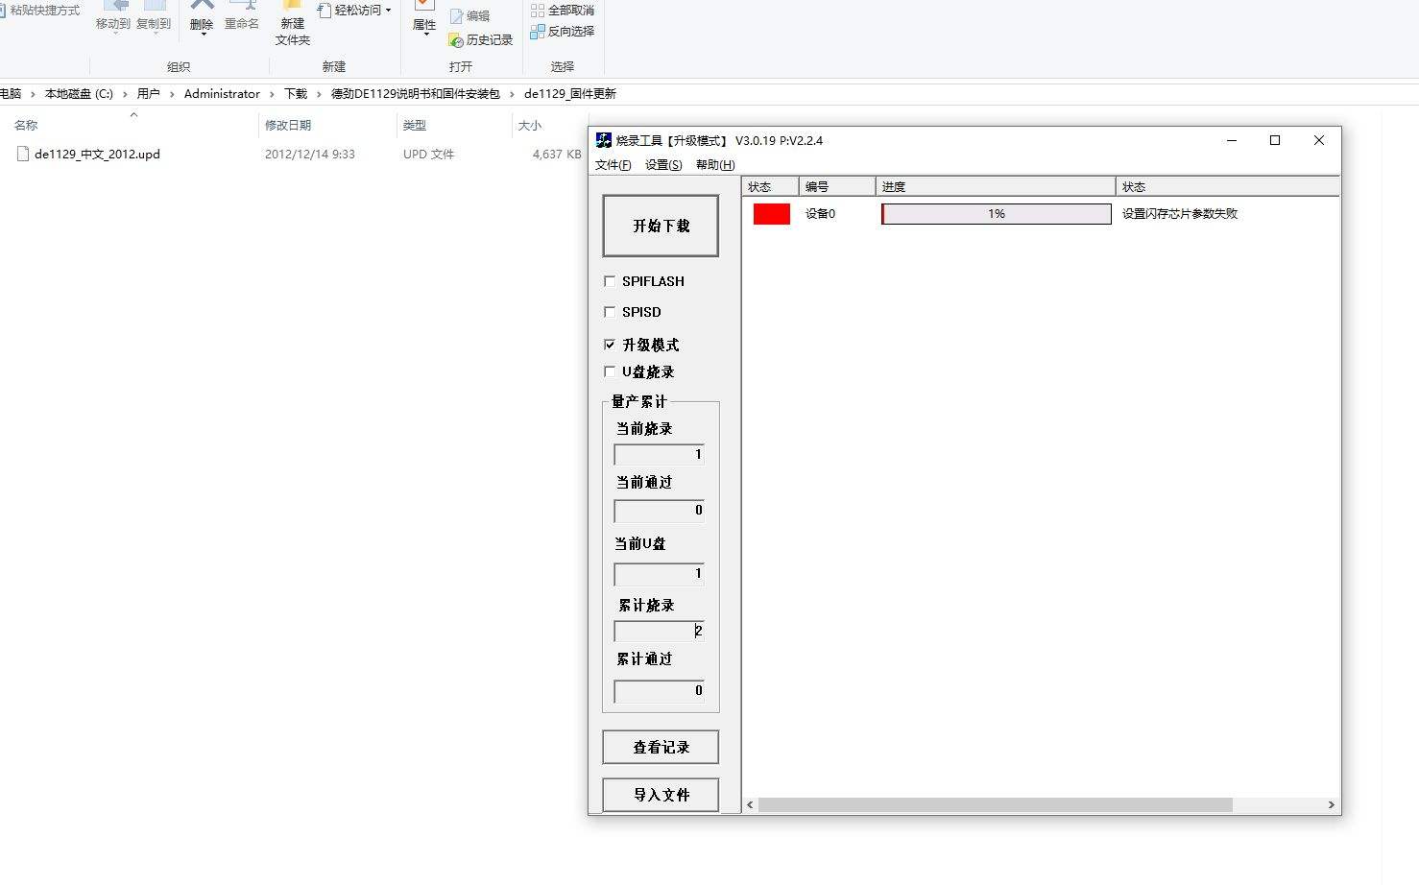Screen dimensions: 1419x885
Task: Open the 设置(S) menu in the burning tool
Action: [662, 164]
